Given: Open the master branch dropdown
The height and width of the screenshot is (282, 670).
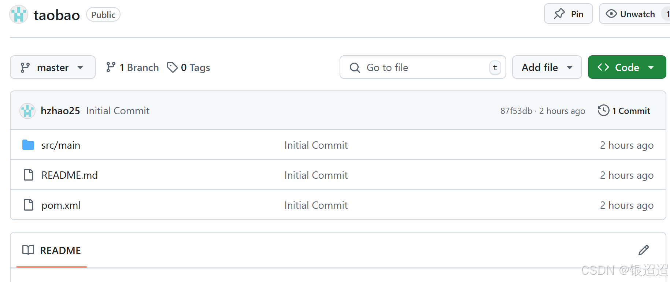Looking at the screenshot, I should tap(53, 67).
